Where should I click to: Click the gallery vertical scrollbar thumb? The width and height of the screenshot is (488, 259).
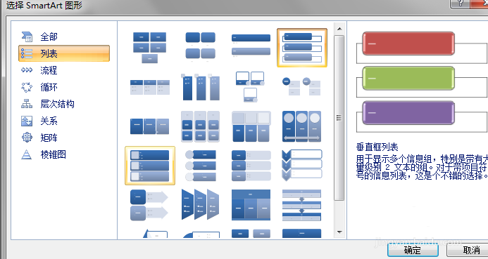click(339, 118)
